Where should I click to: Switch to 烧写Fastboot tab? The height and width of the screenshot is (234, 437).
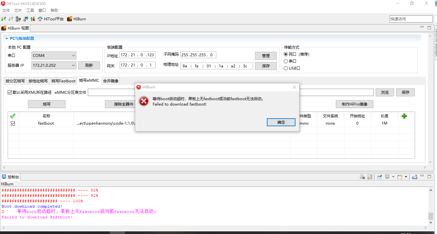pyautogui.click(x=64, y=81)
